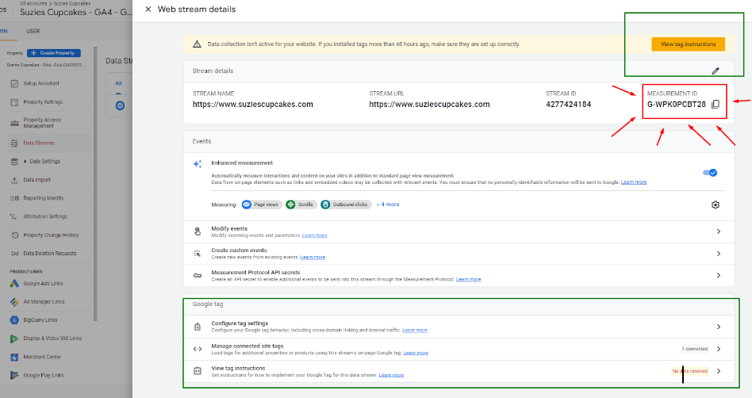Screen dimensions: 752x398
Task: Click Configure tag settings tag icon
Action: [197, 327]
